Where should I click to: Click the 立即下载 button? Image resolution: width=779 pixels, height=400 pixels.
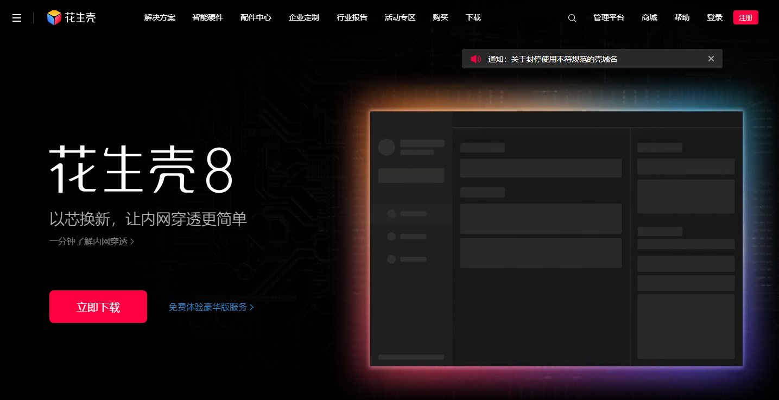tap(98, 307)
